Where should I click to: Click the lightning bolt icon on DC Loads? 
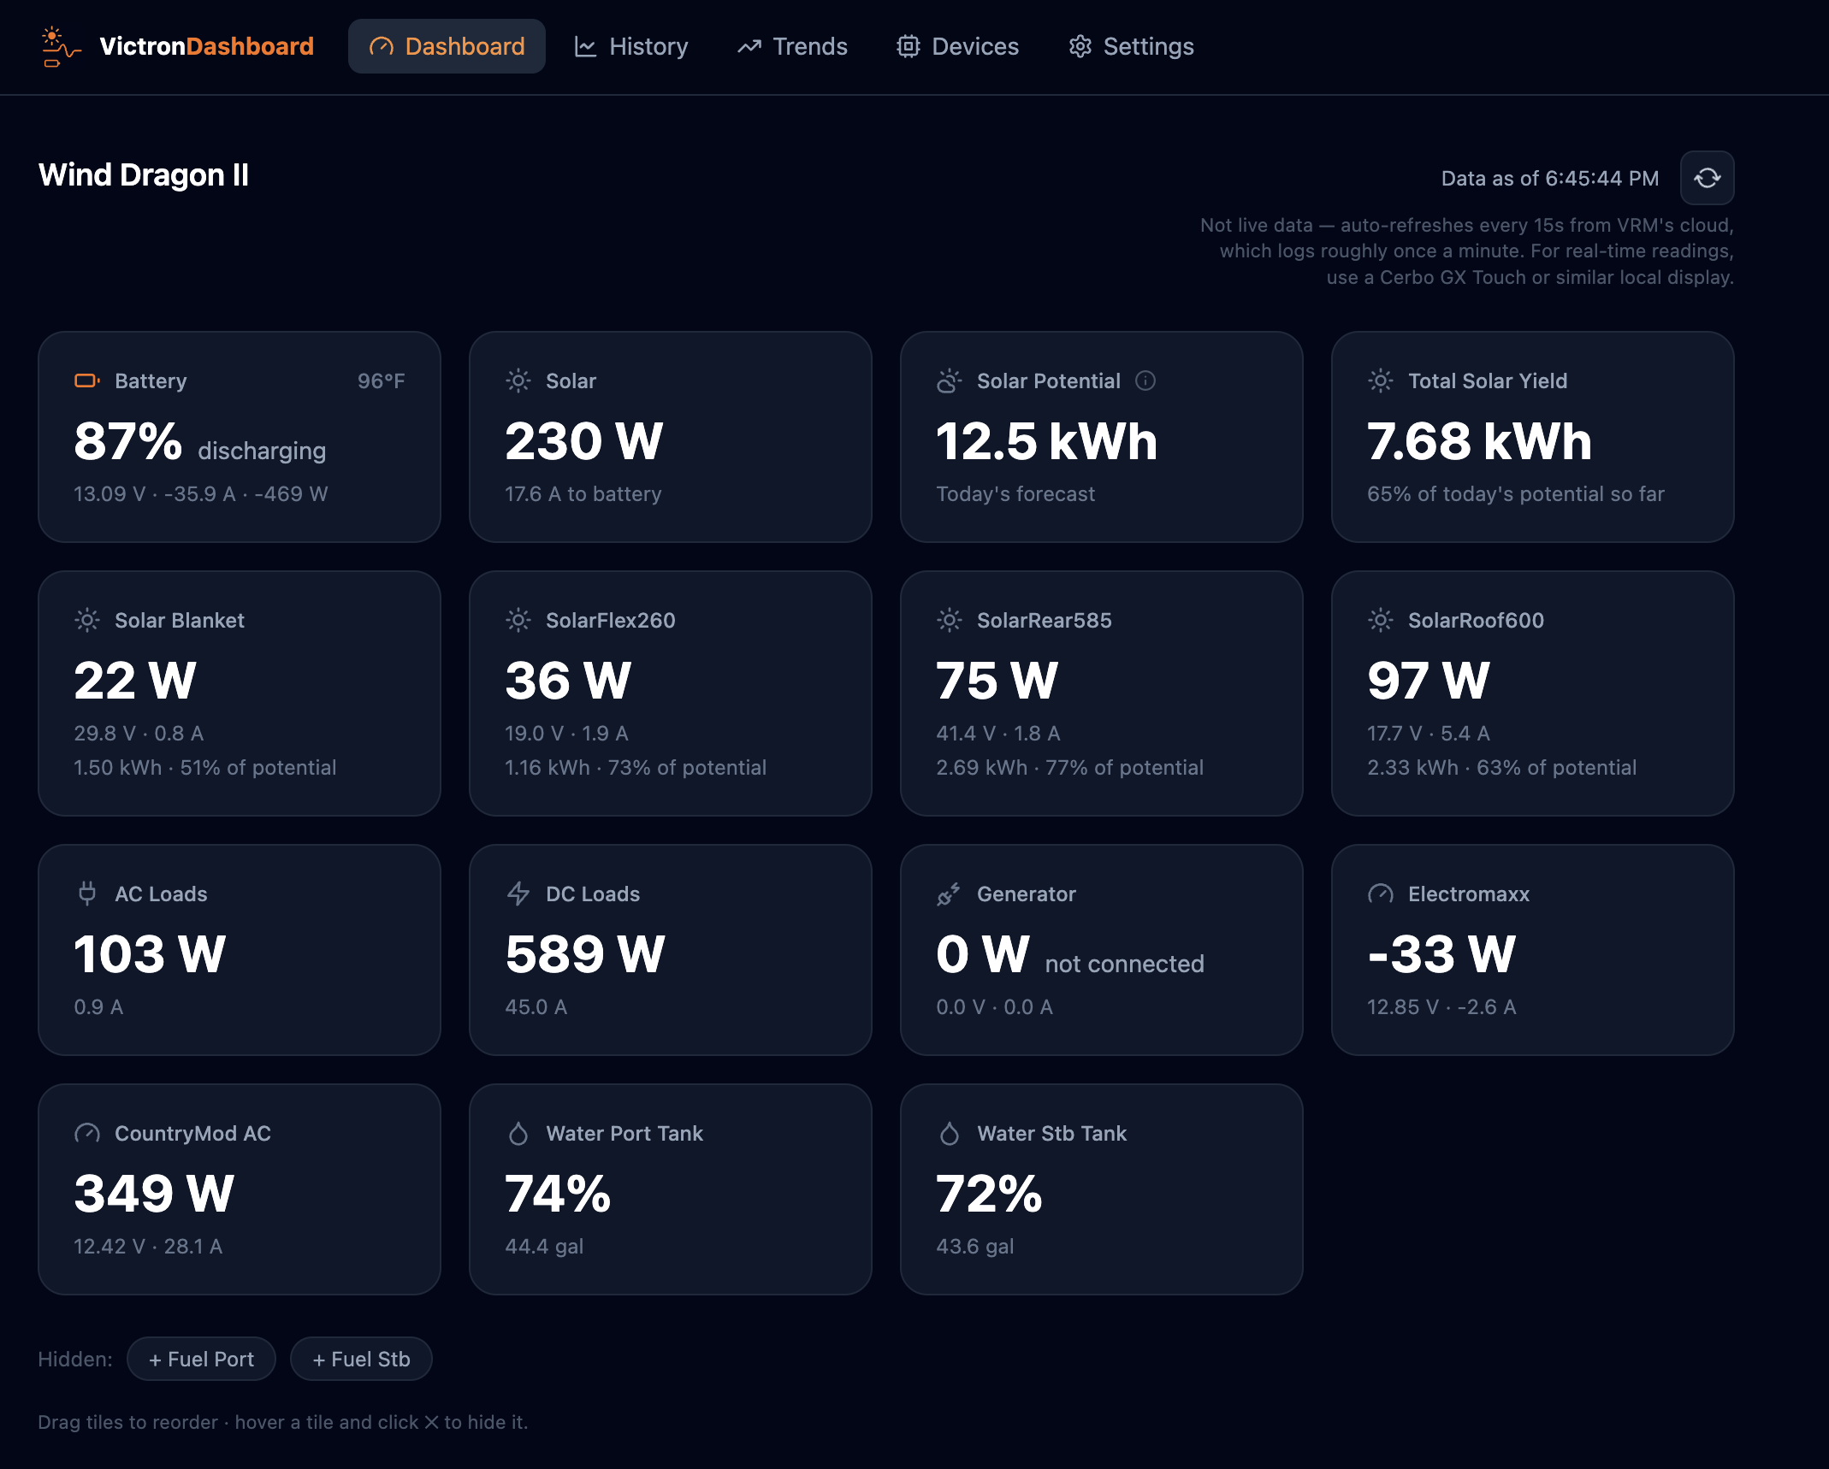518,894
